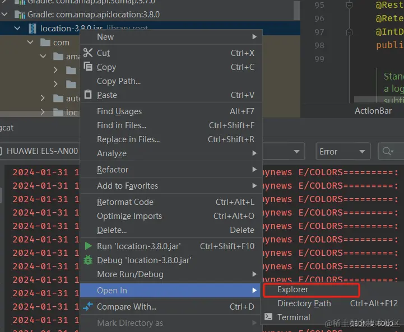Click the Gradle library icon for location:3.8.0
This screenshot has width=404, height=332.
click(20, 15)
